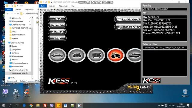Open SWP40322_CAS71017 folder in navigation pane
This screenshot has width=192, height=108.
coord(20,28)
